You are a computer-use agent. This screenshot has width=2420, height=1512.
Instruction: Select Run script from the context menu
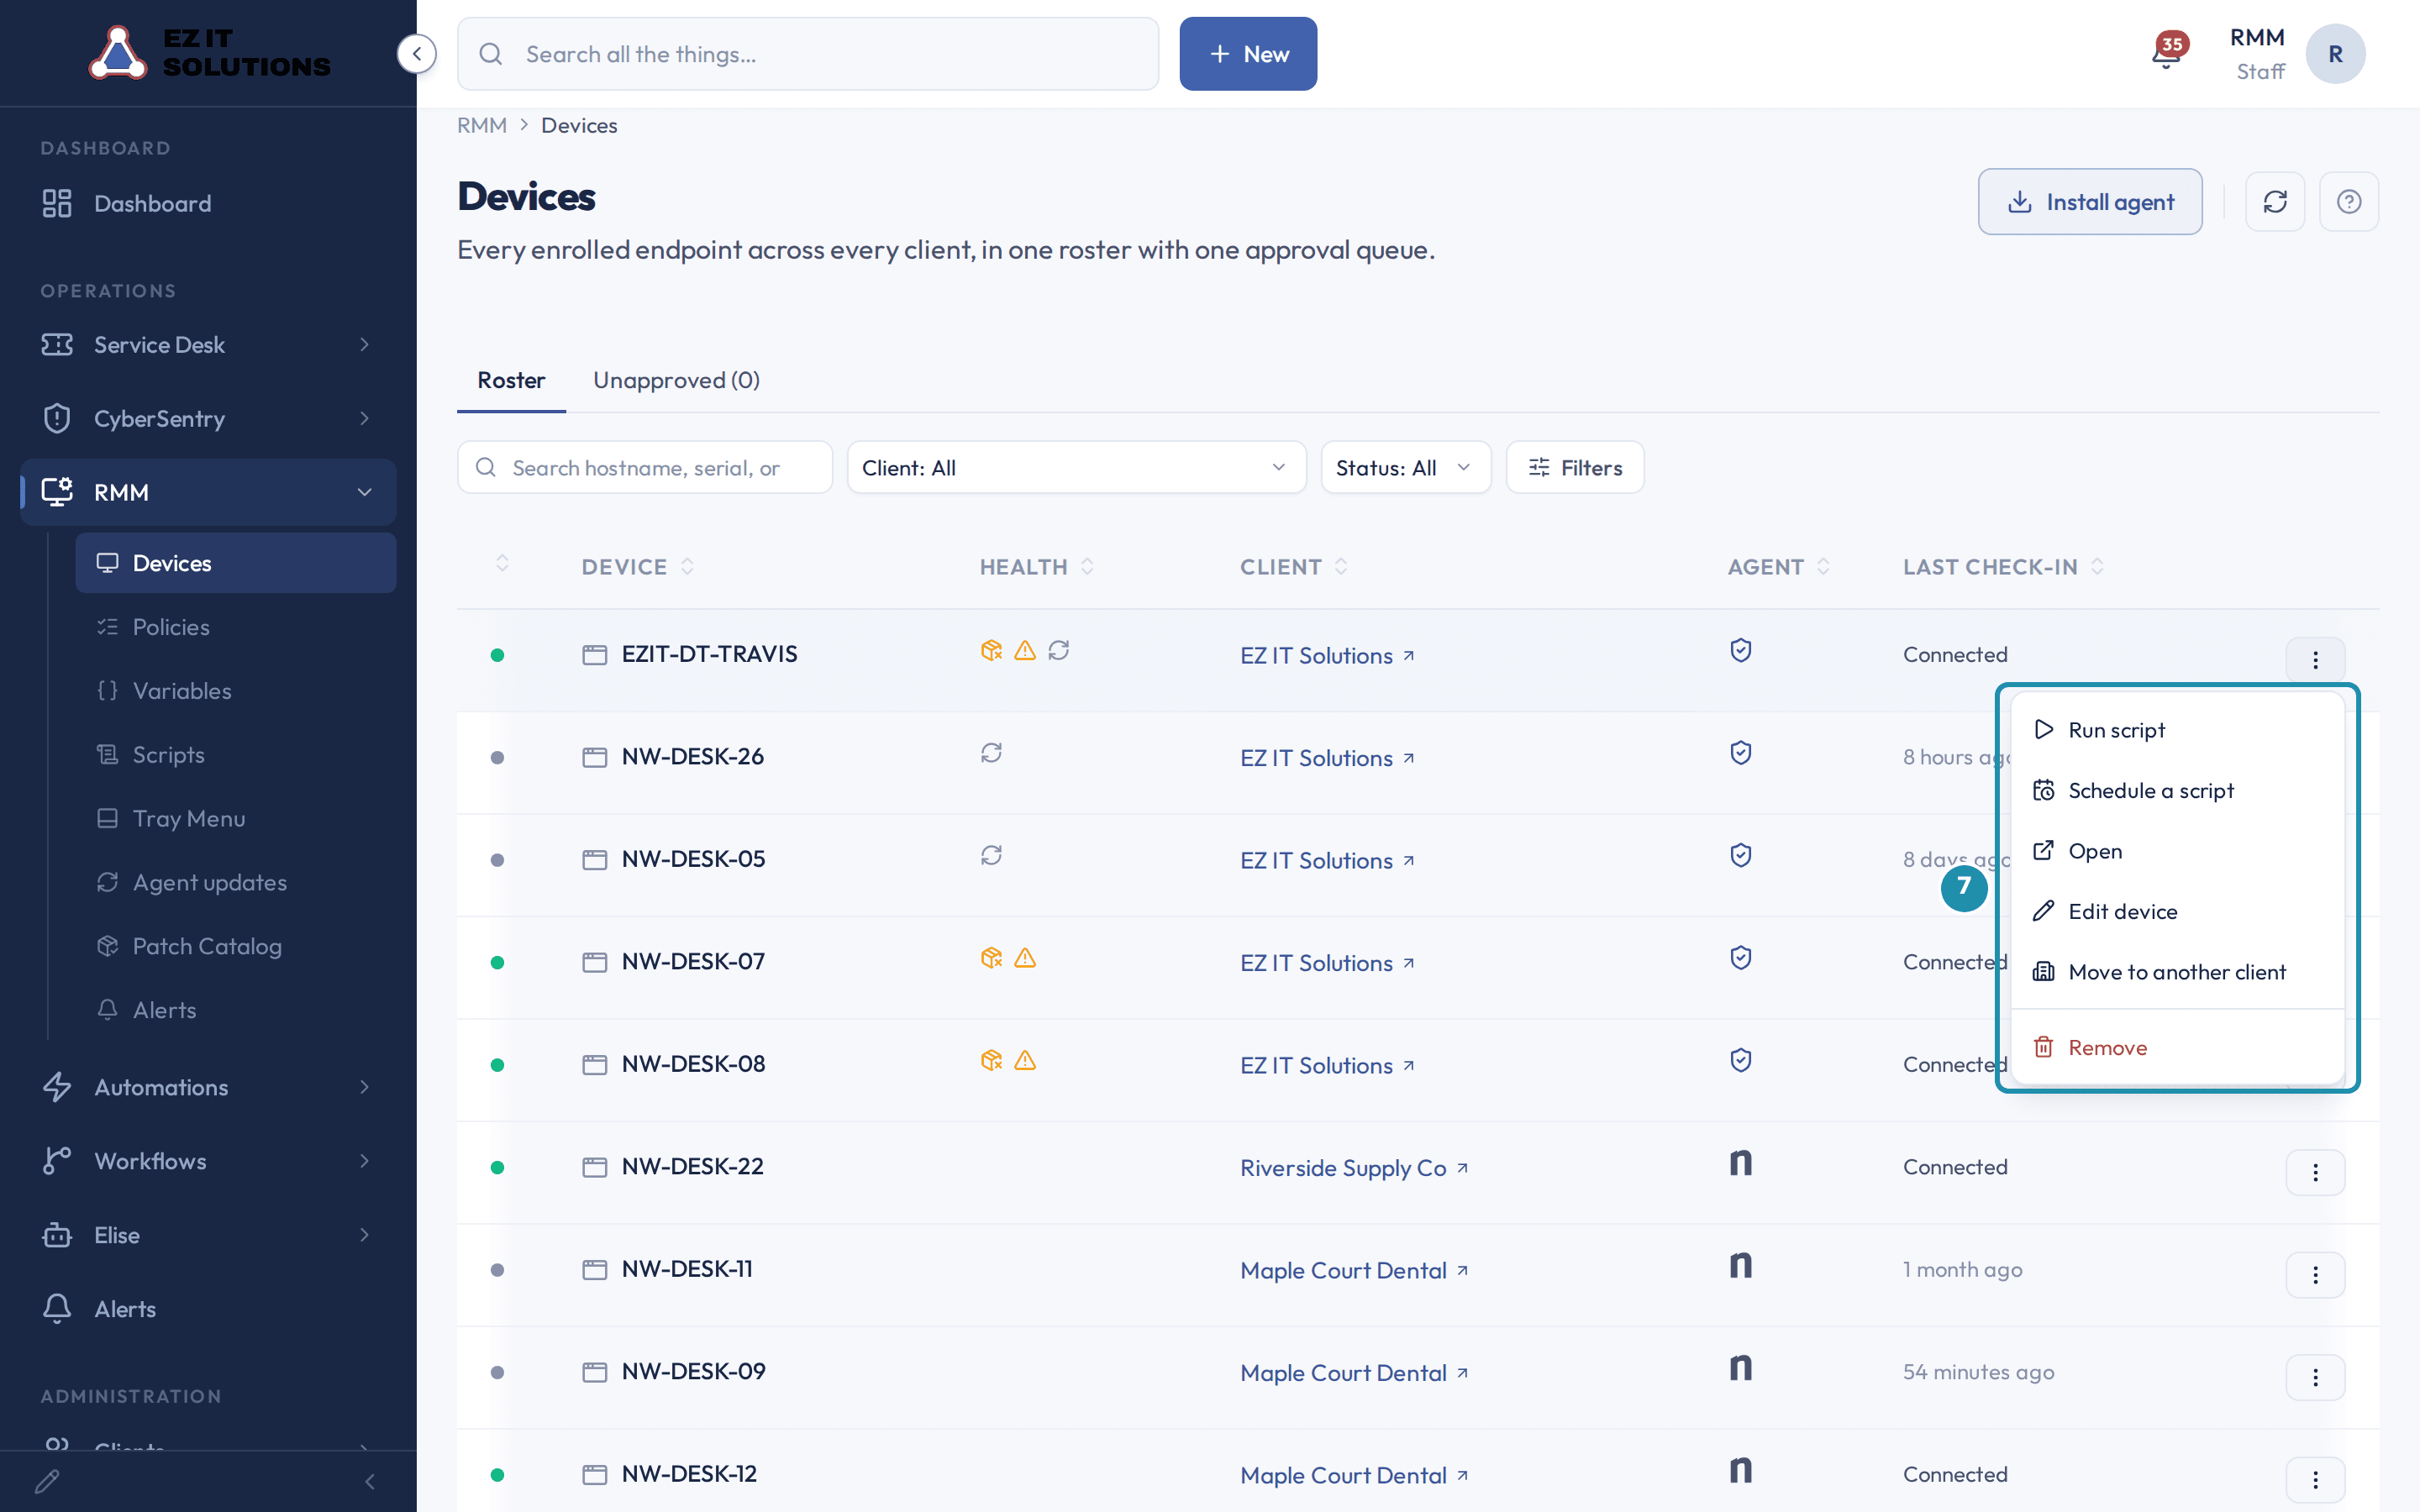(2177, 730)
